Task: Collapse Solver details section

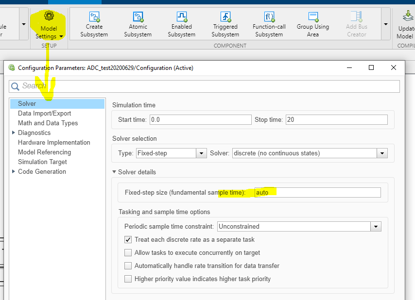Action: tap(114, 172)
